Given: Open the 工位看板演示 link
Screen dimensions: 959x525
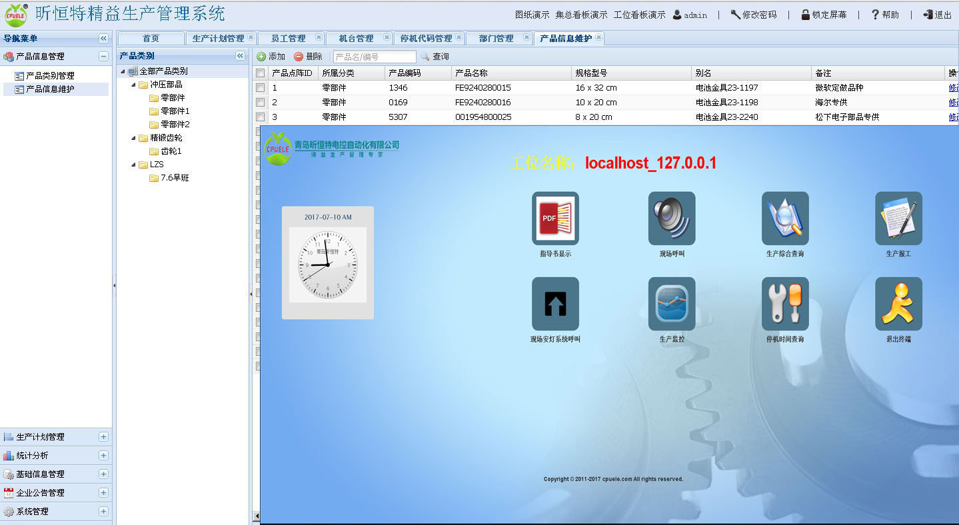Looking at the screenshot, I should [639, 15].
